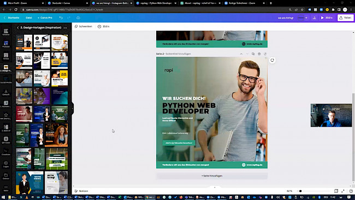The image size is (355, 200).
Task: Open the Gekauft sidebar item
Action: click(6, 92)
